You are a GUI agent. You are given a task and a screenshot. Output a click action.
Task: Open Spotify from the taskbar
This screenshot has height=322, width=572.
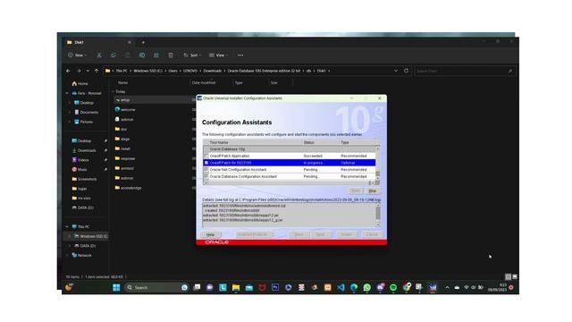click(393, 288)
